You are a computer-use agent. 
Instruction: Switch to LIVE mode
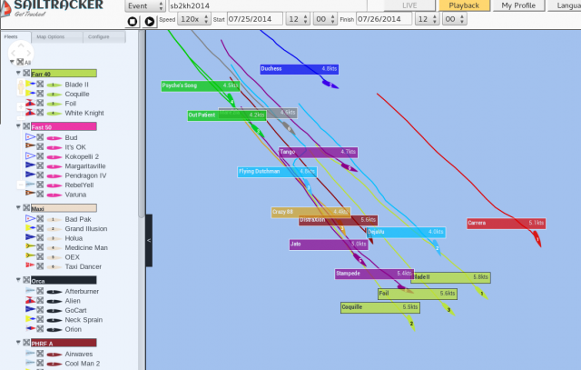coord(409,5)
